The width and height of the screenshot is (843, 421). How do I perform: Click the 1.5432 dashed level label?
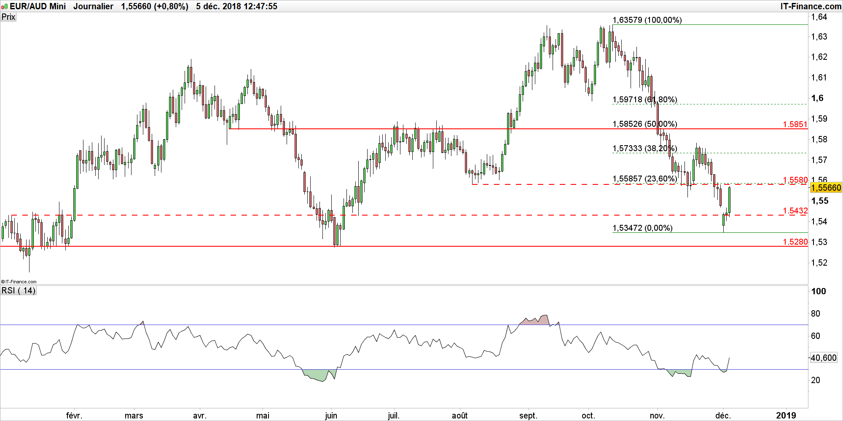(795, 210)
